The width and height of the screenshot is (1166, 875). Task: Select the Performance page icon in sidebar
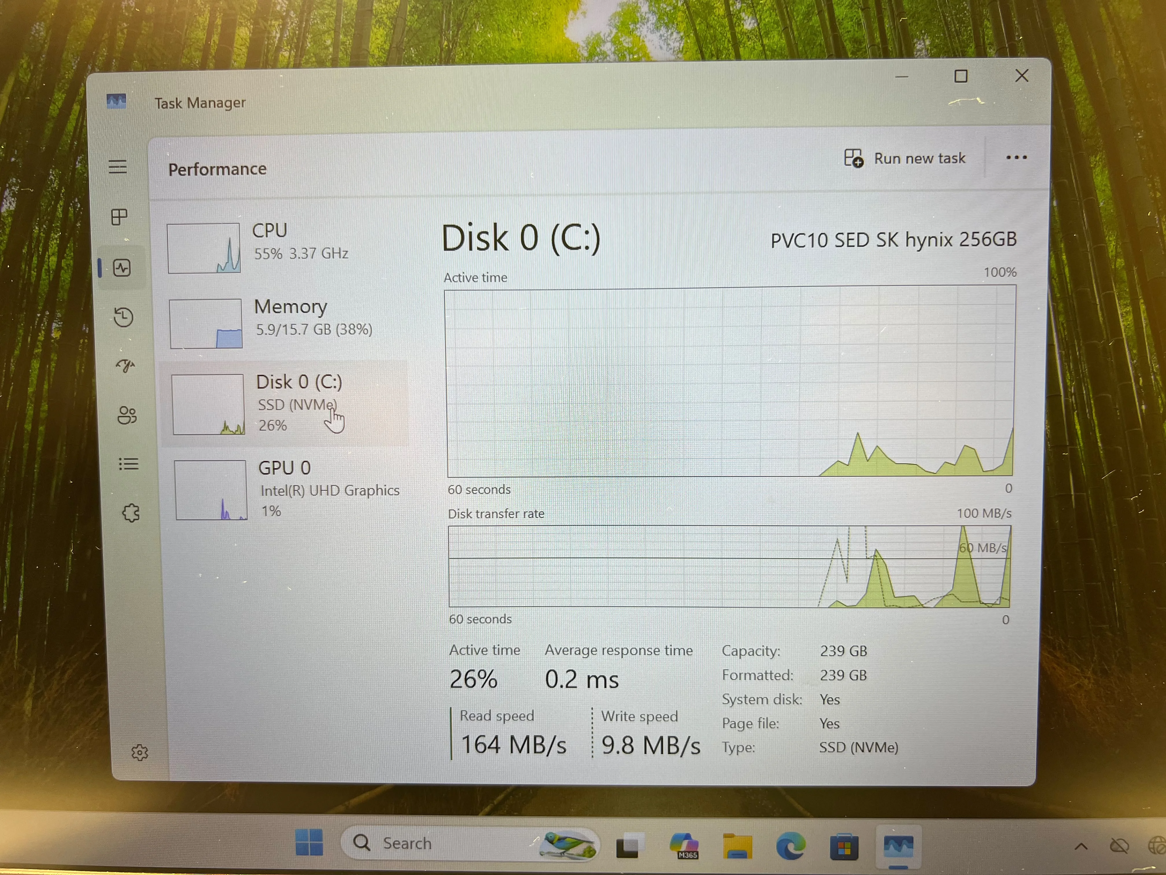coord(122,268)
